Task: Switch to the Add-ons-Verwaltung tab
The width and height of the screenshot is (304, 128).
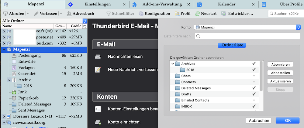Action: point(162,4)
